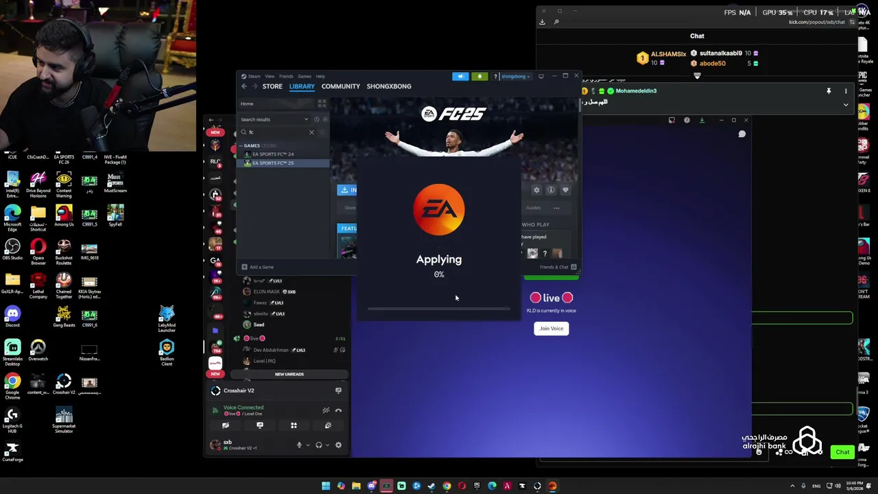878x494 pixels.
Task: Expand Discord headphone output options arrow
Action: tap(327, 445)
